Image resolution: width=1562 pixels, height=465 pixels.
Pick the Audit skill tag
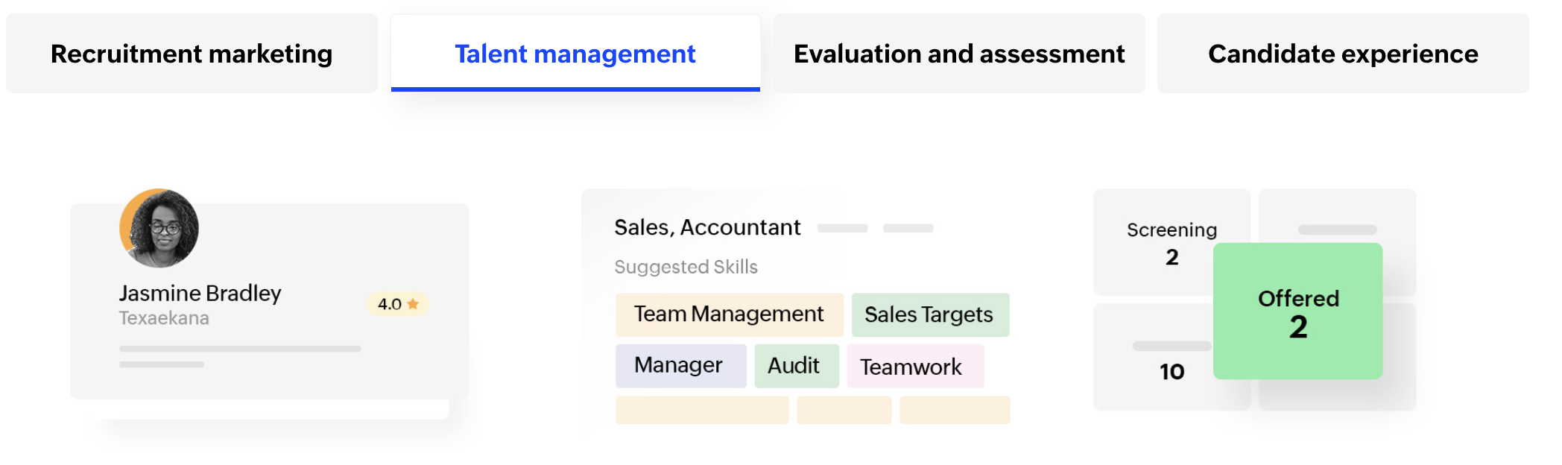pyautogui.click(x=795, y=365)
